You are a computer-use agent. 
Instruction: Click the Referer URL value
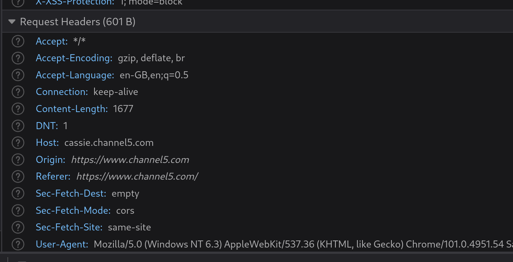(137, 176)
